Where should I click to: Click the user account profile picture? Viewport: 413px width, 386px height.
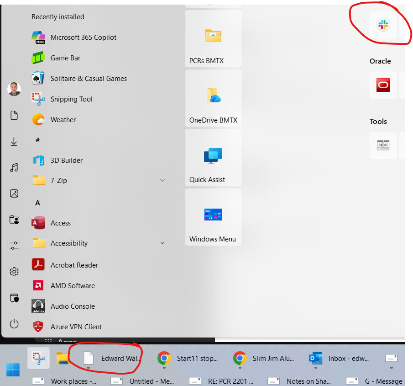coord(14,89)
